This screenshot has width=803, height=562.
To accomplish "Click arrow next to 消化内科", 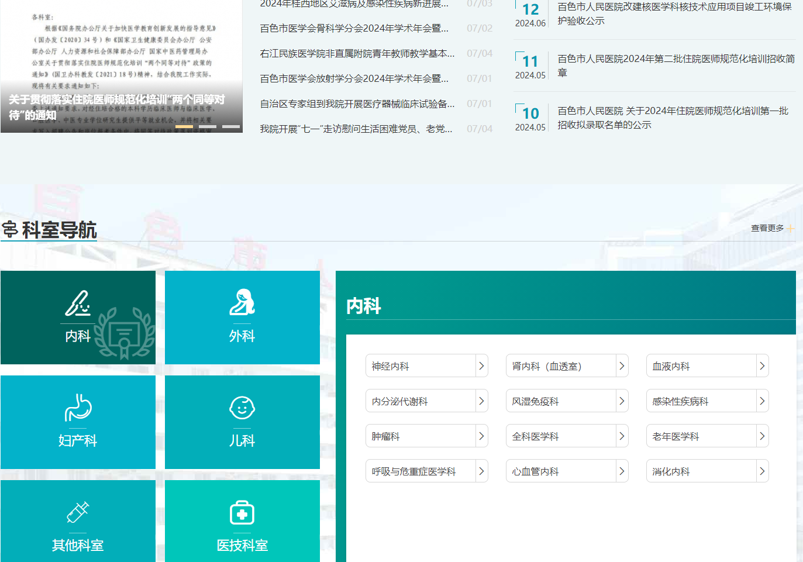I will [x=762, y=471].
